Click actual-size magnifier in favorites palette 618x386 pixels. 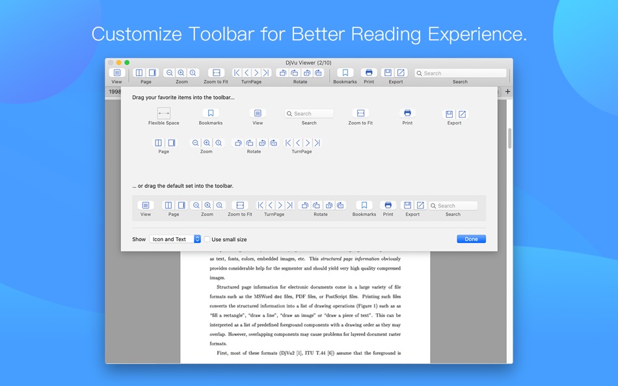click(219, 142)
